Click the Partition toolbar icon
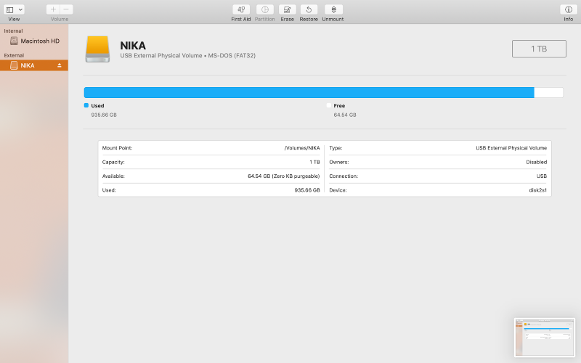This screenshot has width=581, height=363. click(265, 9)
